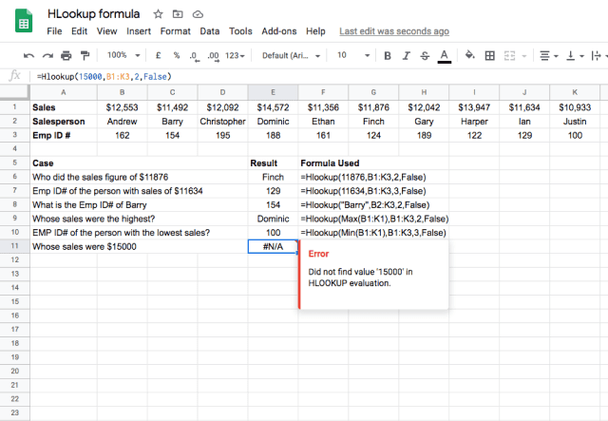Click the Move to folder icon

coord(178,14)
